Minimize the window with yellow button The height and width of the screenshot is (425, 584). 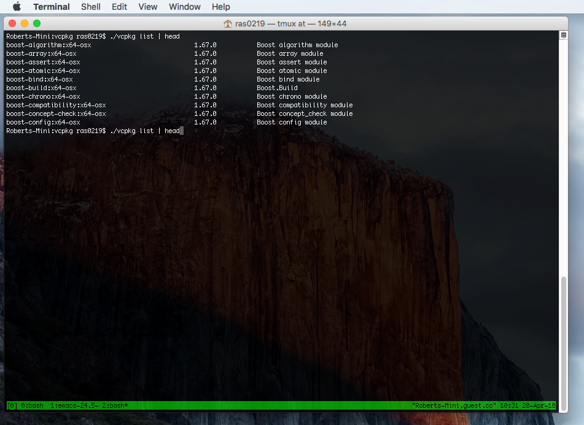pos(25,23)
